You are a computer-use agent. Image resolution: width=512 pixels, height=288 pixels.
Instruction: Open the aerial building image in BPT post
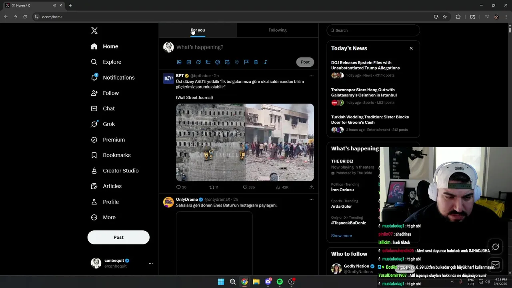click(x=210, y=142)
